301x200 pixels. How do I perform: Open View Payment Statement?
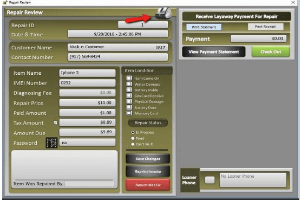(214, 51)
